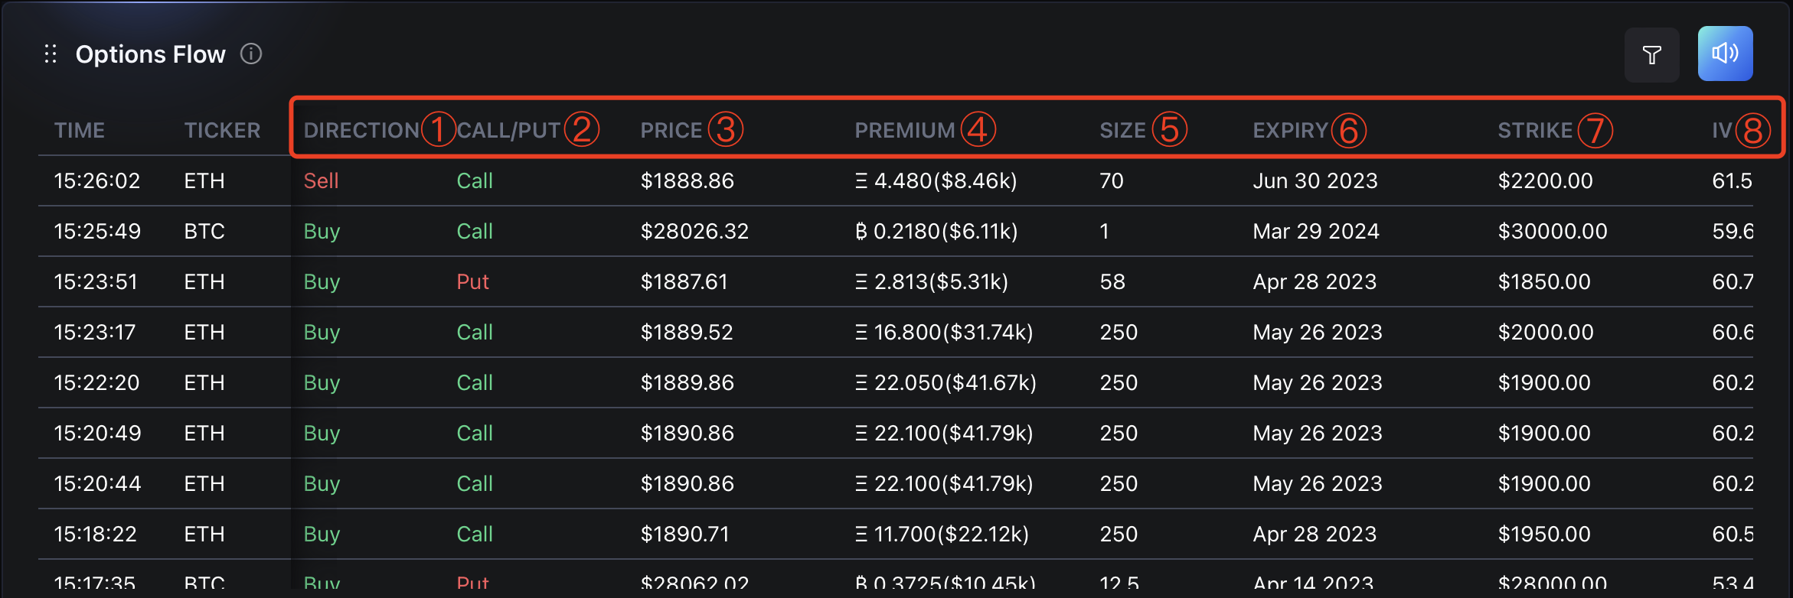Click the Mar 29 2024 expiry cell
This screenshot has height=598, width=1793.
point(1315,232)
